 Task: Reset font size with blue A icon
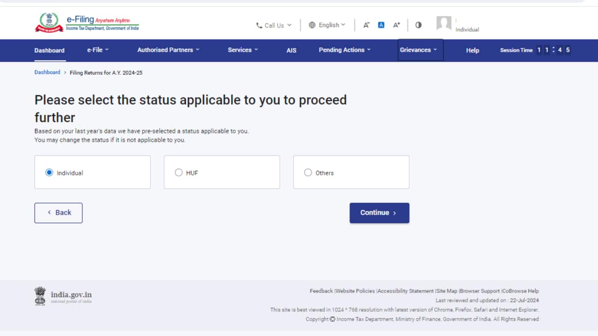click(x=381, y=25)
